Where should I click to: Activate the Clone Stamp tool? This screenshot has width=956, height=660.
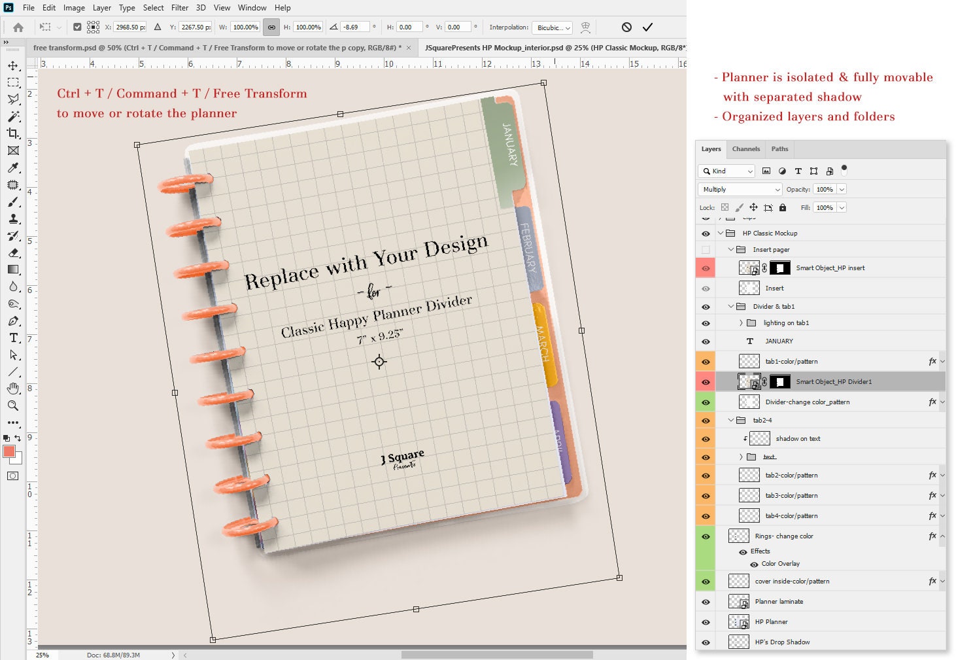tap(14, 219)
